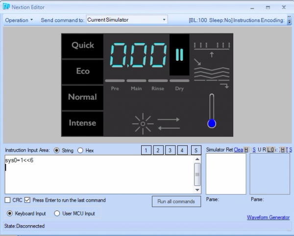Select String input mode
Image resolution: width=294 pixels, height=236 pixels.
(x=56, y=151)
